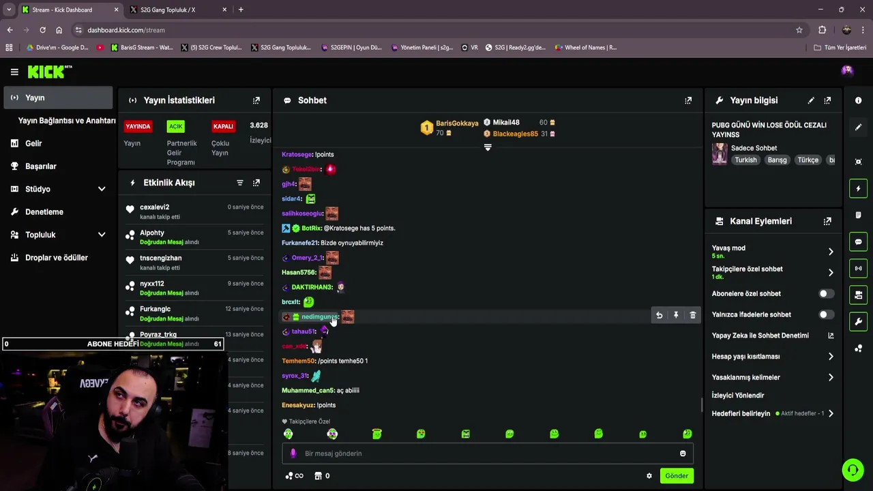Open Hesap yaşı kısıtlaması settings chevron
The height and width of the screenshot is (491, 873).
pos(830,357)
